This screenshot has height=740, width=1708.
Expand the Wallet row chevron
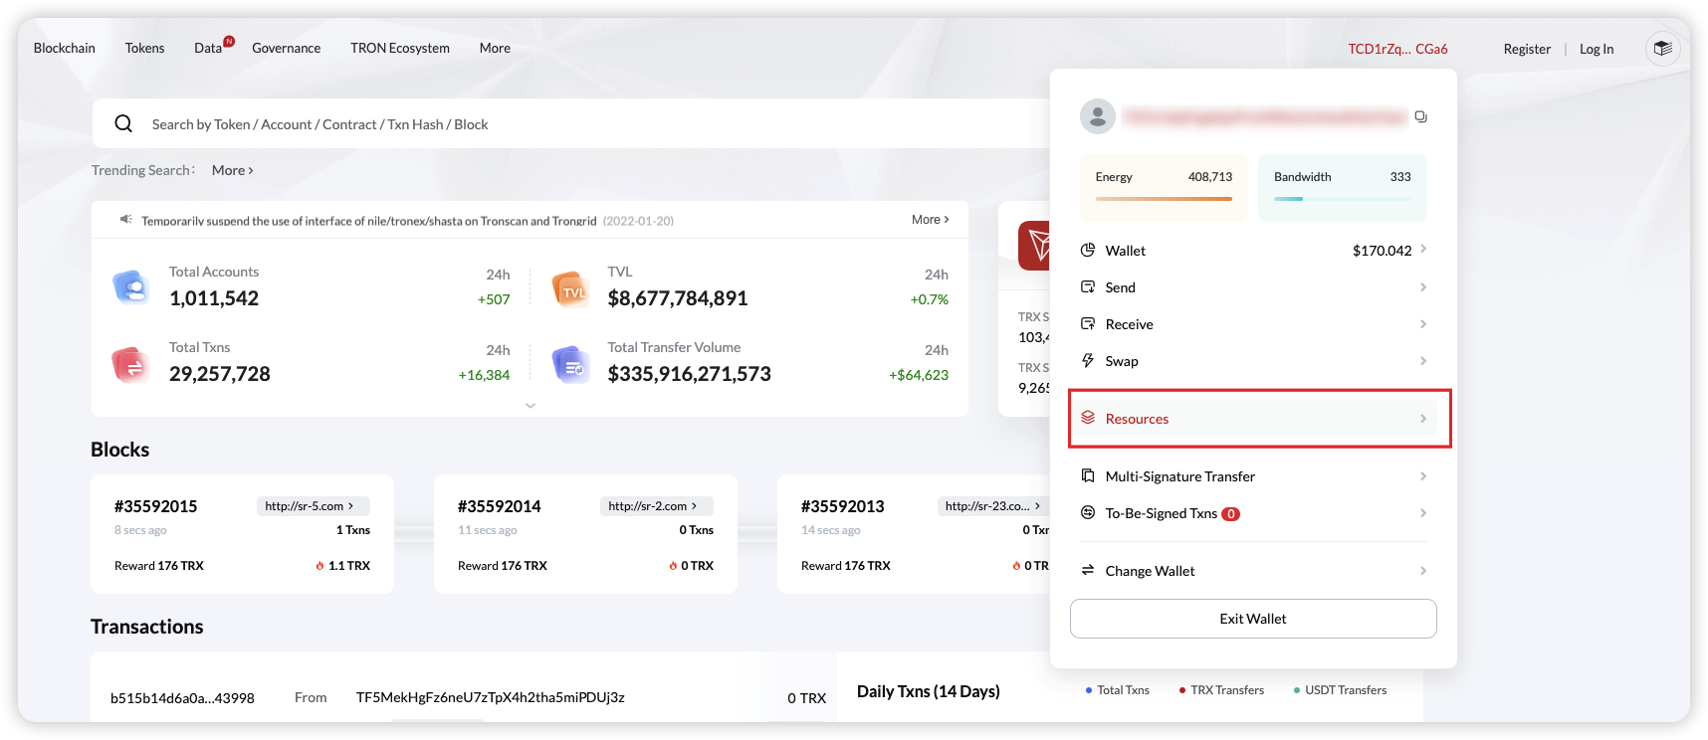tap(1423, 250)
